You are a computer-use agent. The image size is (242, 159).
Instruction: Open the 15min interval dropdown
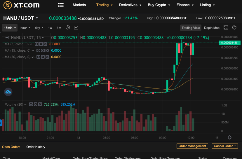pos(10,28)
